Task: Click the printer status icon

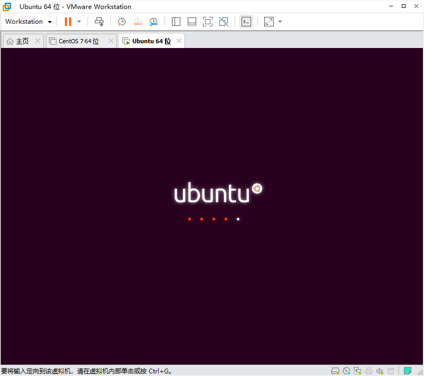Action: coord(369,371)
